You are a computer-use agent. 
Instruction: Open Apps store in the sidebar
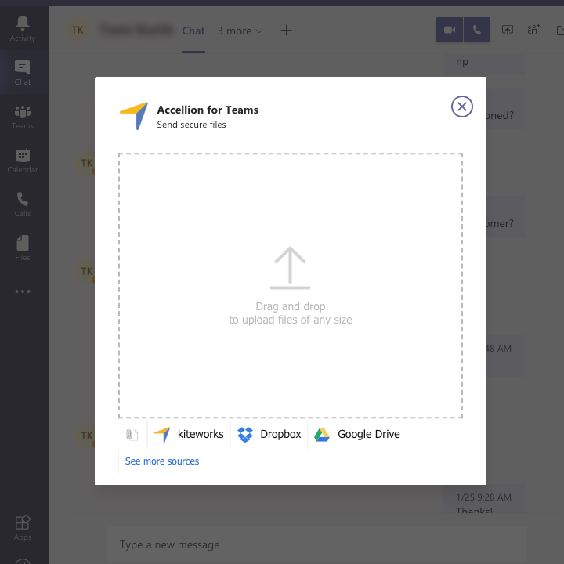[23, 528]
